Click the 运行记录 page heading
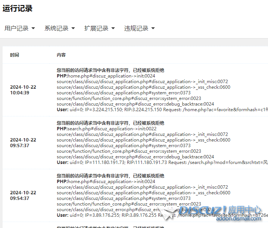 click(x=18, y=9)
